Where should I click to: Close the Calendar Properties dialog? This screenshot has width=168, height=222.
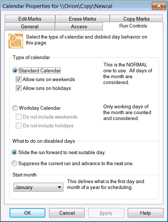coord(159,6)
